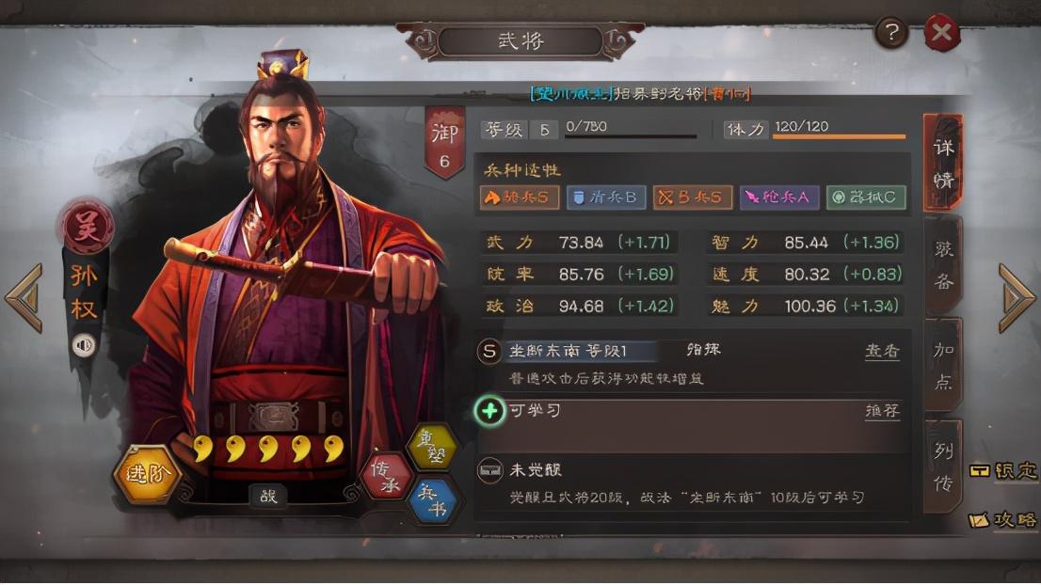Tap the green plus learnable skill slot
This screenshot has height=585, width=1041.
490,411
